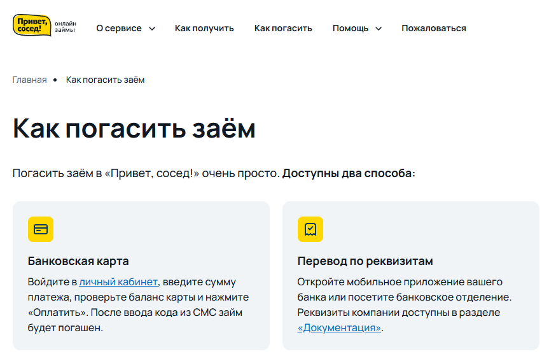Click the bold «Доступны два способа» text
The image size is (549, 363).
[x=347, y=173]
